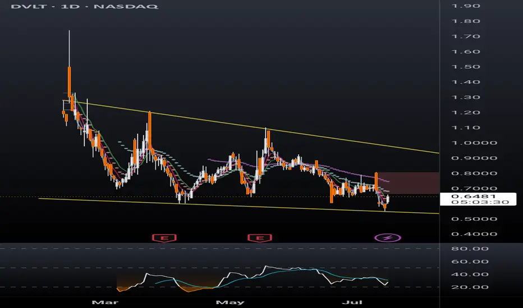The height and width of the screenshot is (308, 523).
Task: Click the DVLT · 1D · NASDAQ symbol title
Action: click(x=84, y=6)
